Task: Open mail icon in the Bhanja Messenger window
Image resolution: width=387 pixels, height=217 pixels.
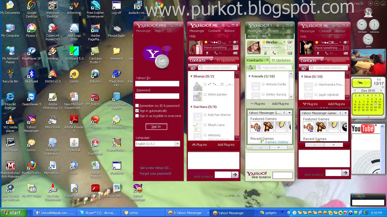Action: 235,53
